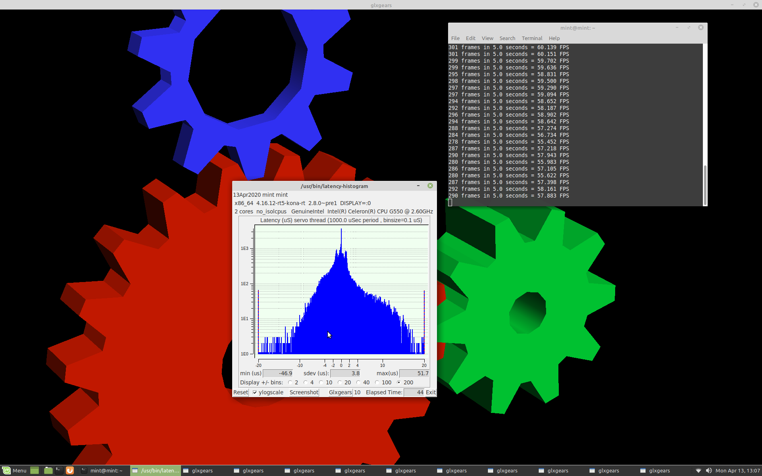762x476 pixels.
Task: Select the 200 bins display radio button
Action: [x=399, y=382]
